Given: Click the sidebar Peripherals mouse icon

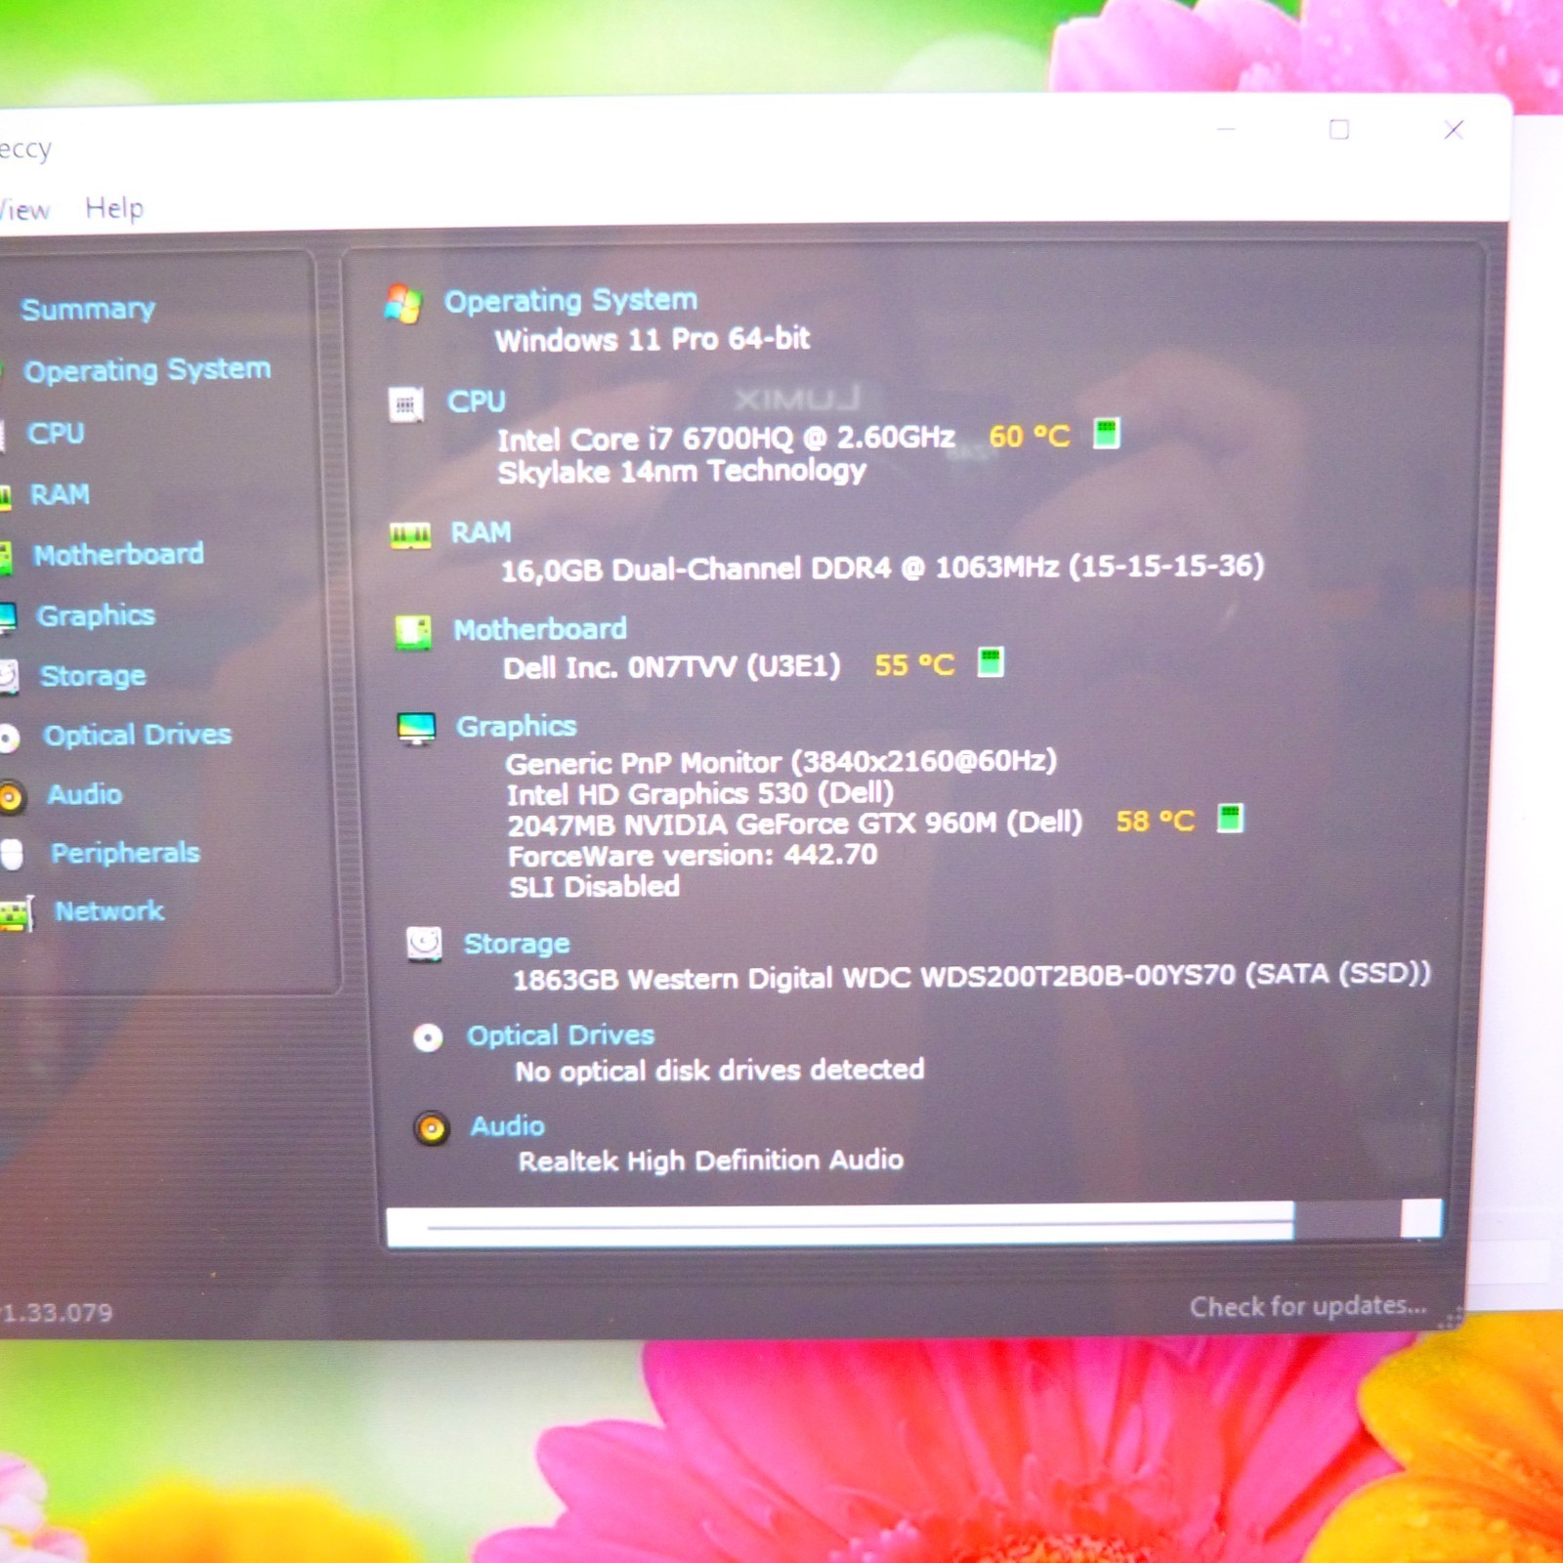Looking at the screenshot, I should [12, 855].
